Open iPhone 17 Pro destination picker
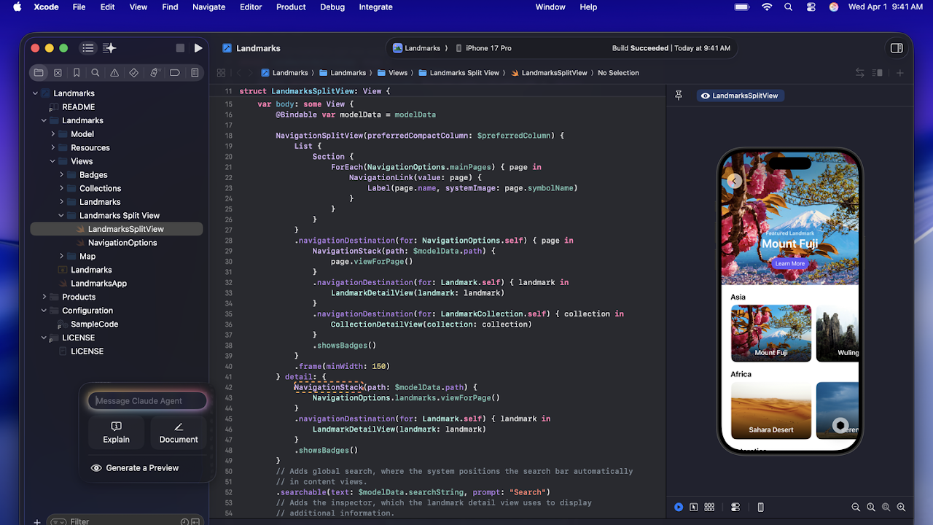The height and width of the screenshot is (525, 933). (483, 48)
